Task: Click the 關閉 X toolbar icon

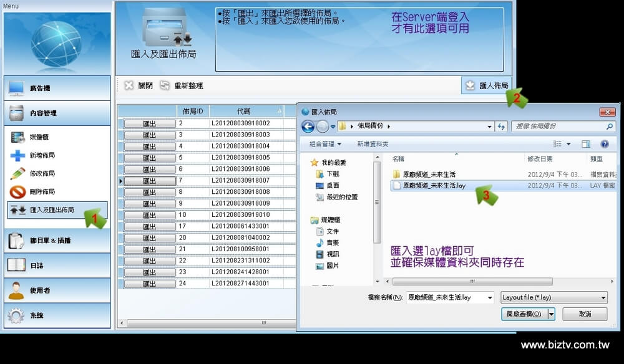Action: (129, 85)
